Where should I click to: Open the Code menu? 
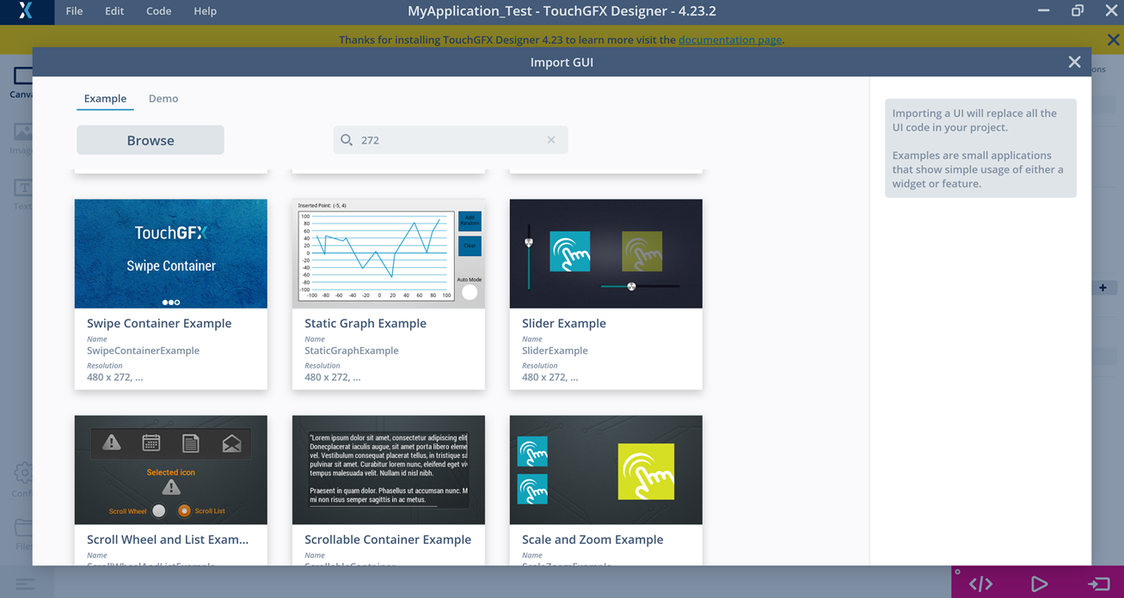click(x=158, y=11)
